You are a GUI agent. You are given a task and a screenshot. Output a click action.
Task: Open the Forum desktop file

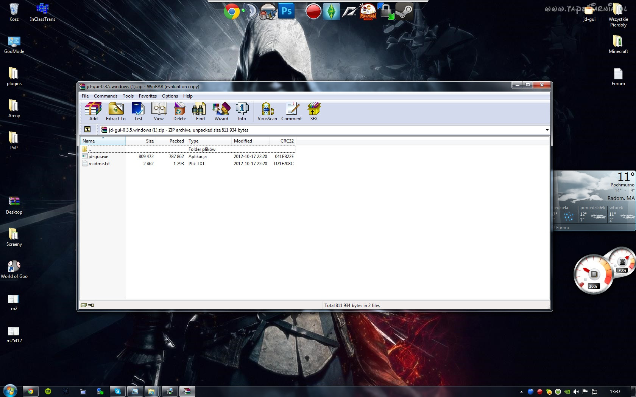point(618,76)
